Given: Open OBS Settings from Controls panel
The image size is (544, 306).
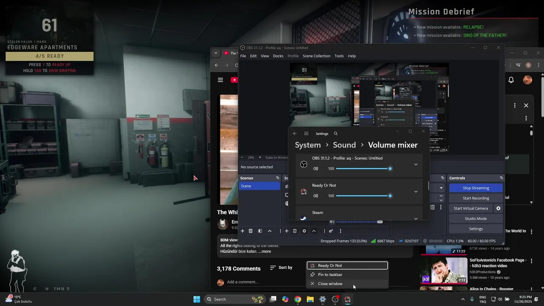Looking at the screenshot, I should 476,229.
